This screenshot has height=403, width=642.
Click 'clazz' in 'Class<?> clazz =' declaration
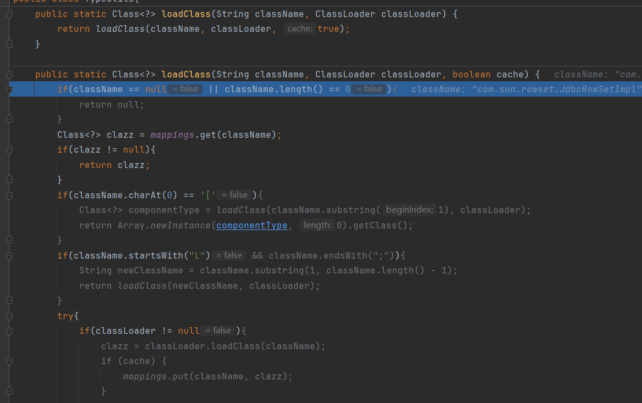[x=120, y=135]
